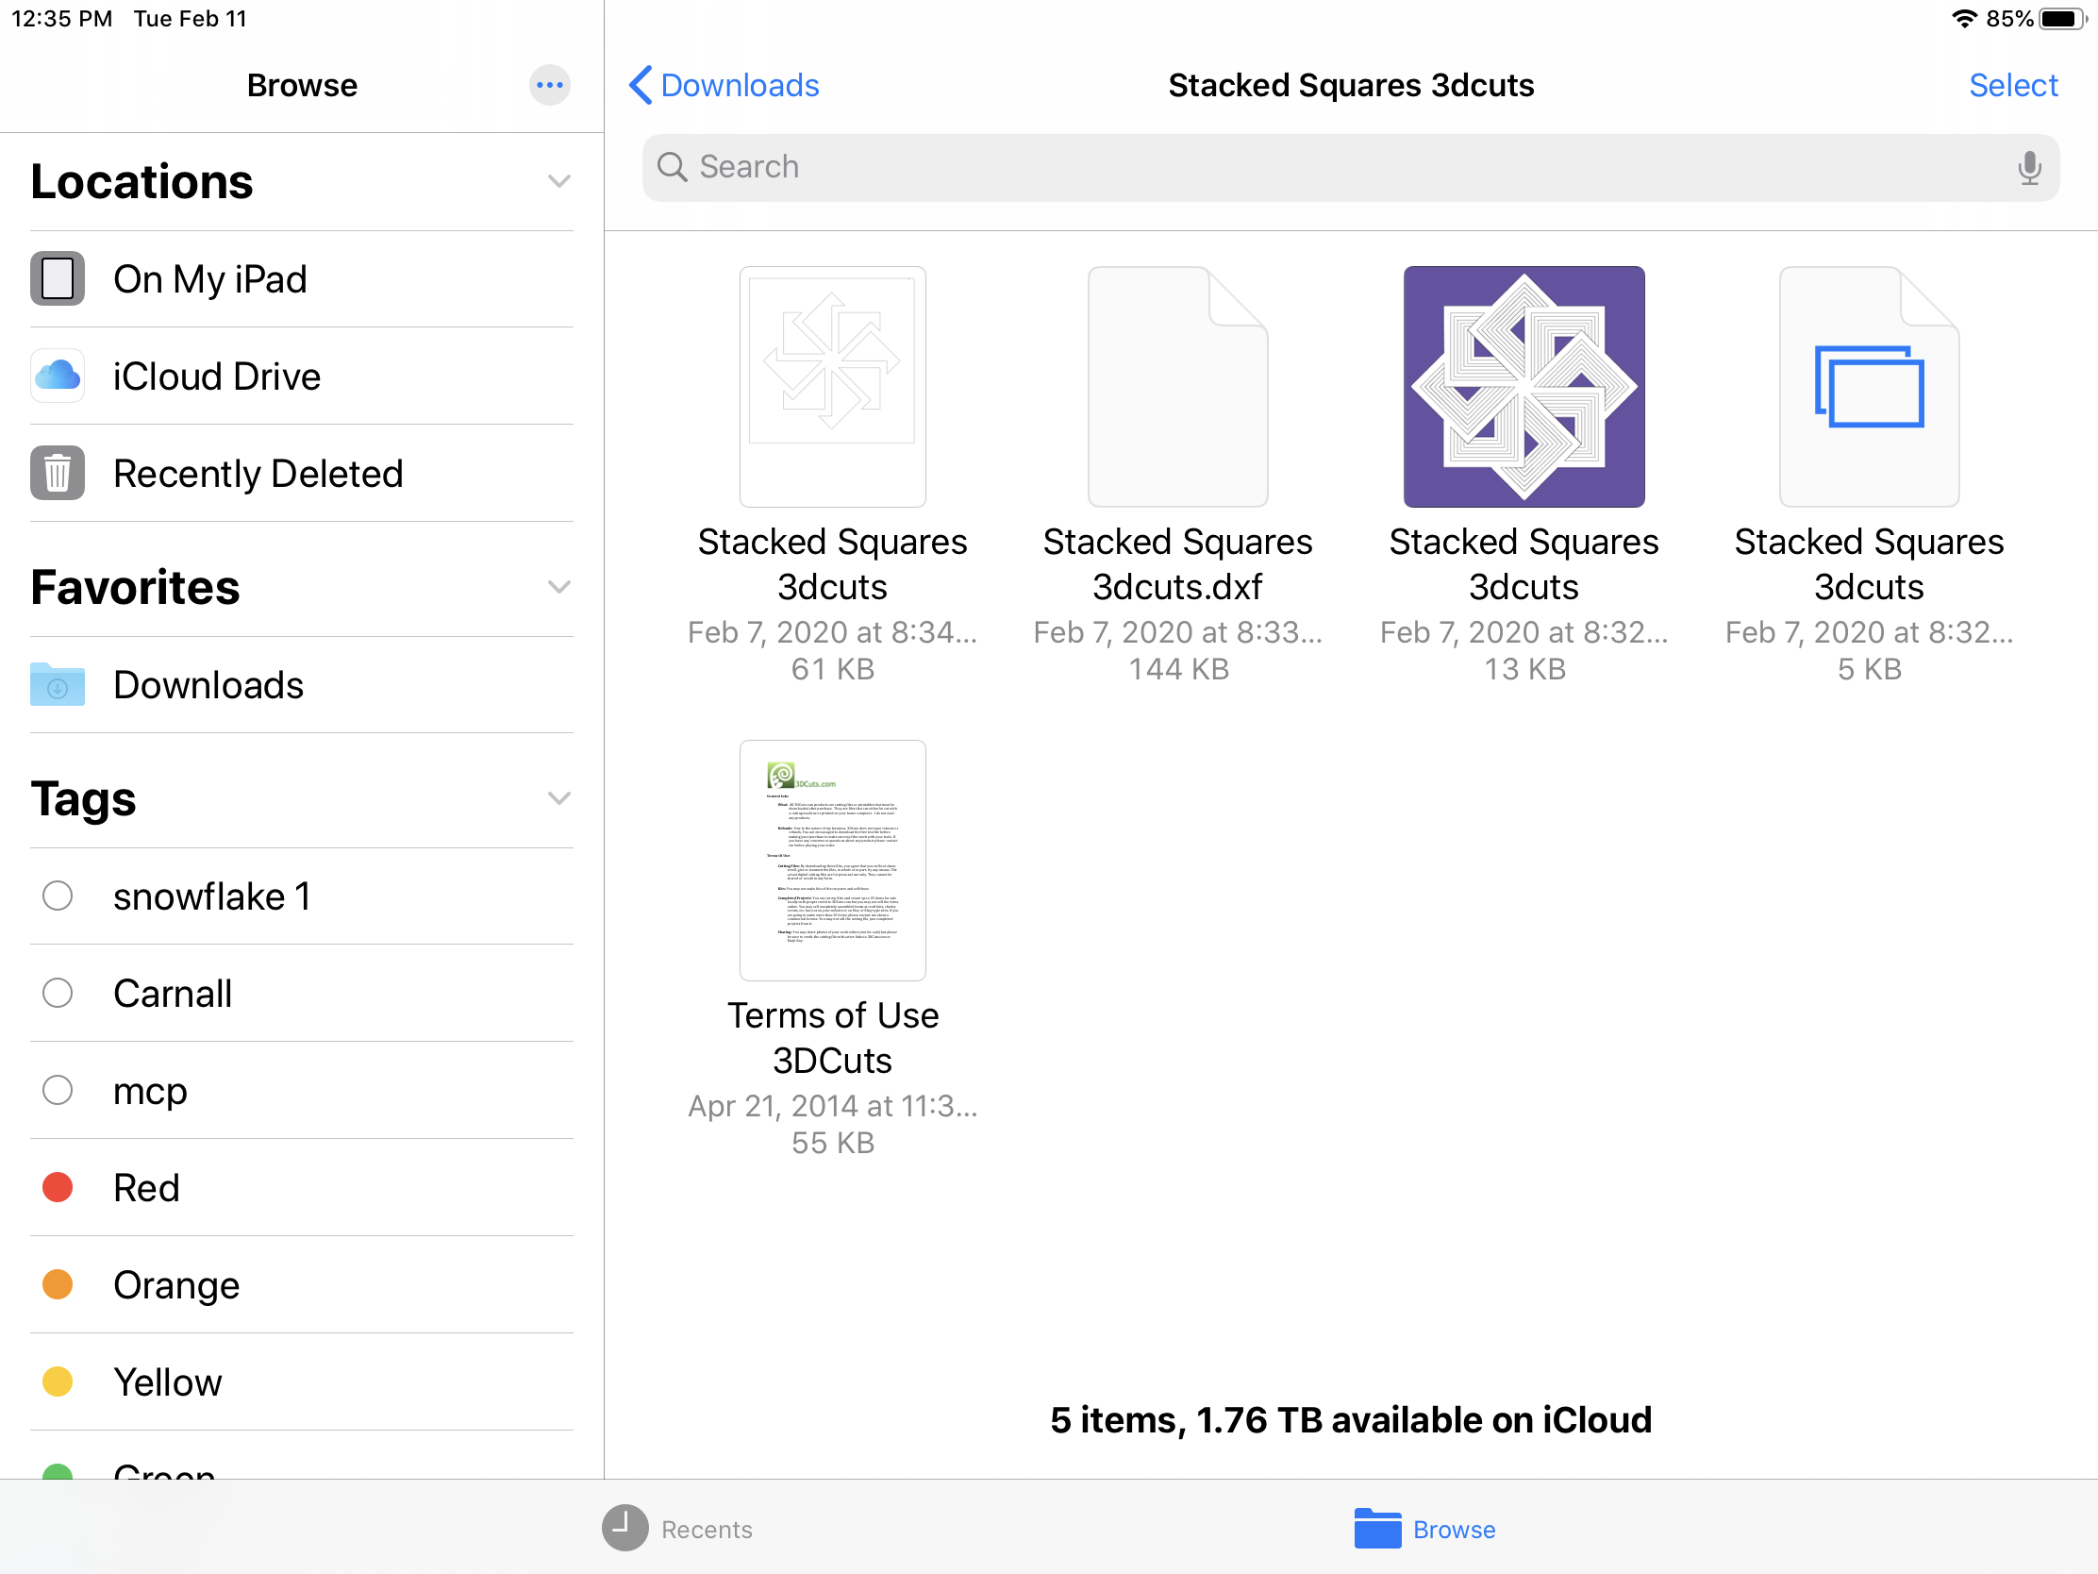Image resolution: width=2098 pixels, height=1574 pixels.
Task: Select the Carnall tag
Action: [x=172, y=994]
